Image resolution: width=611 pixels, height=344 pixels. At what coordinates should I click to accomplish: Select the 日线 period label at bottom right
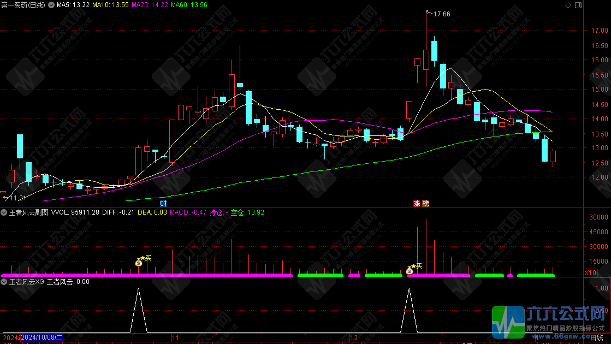[x=596, y=339]
